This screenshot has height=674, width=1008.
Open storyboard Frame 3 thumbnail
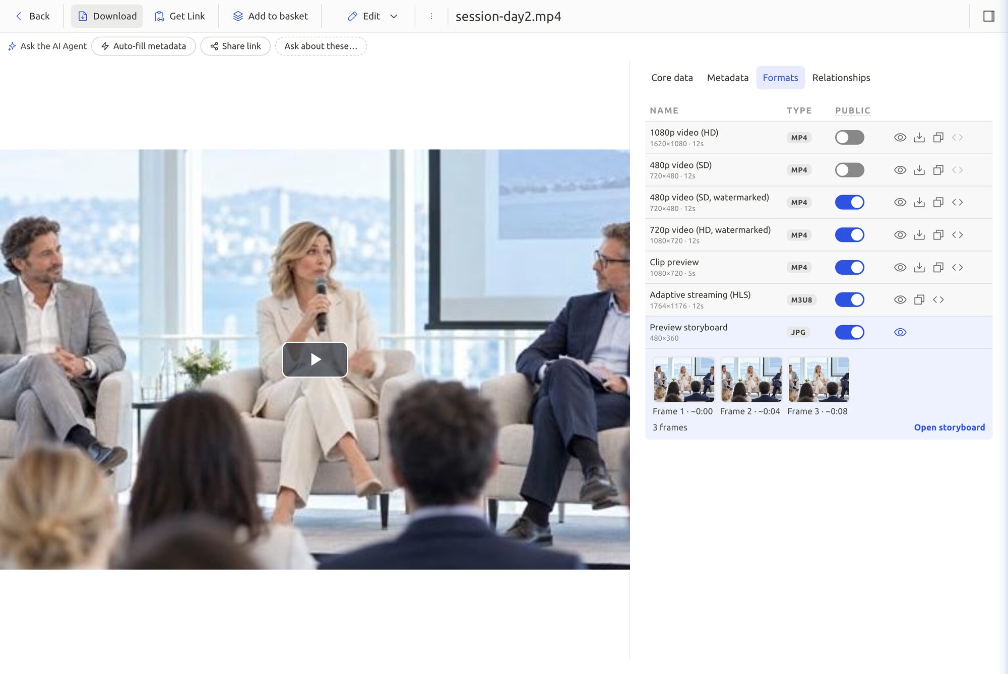pyautogui.click(x=818, y=379)
